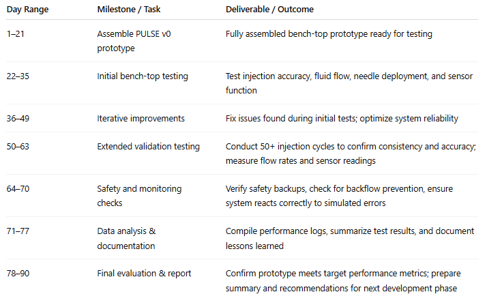Image resolution: width=487 pixels, height=305 pixels.
Task: Select the "1–21" day range cell
Action: [x=16, y=34]
